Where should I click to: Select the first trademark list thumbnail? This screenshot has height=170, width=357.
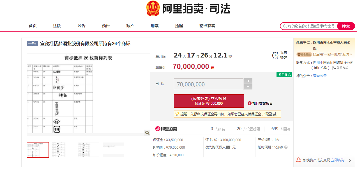38,150
